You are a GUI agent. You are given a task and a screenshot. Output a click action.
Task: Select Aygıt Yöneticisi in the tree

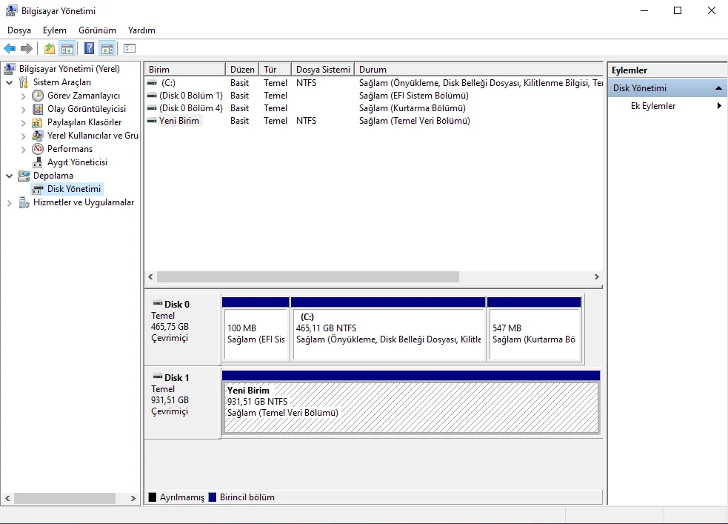77,162
